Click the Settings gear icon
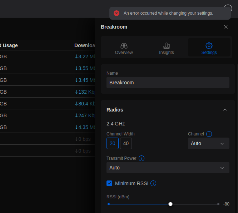The image size is (238, 213). tap(209, 46)
